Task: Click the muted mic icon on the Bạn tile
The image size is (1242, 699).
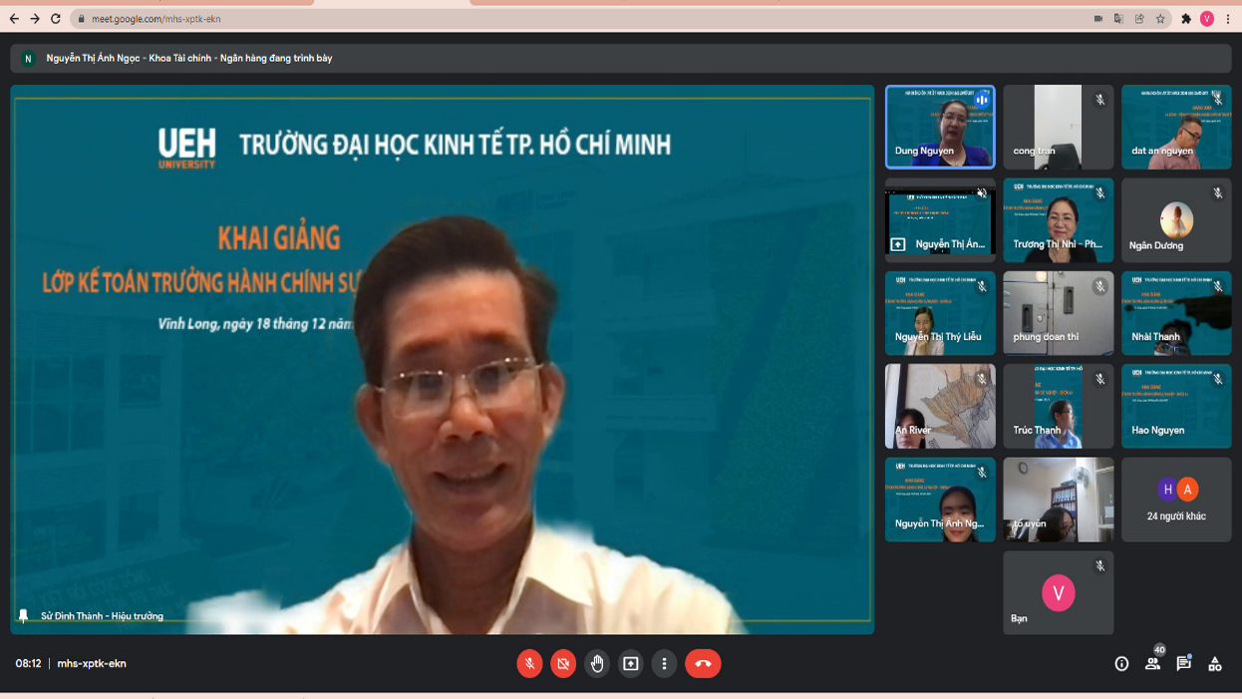Action: 1099,566
